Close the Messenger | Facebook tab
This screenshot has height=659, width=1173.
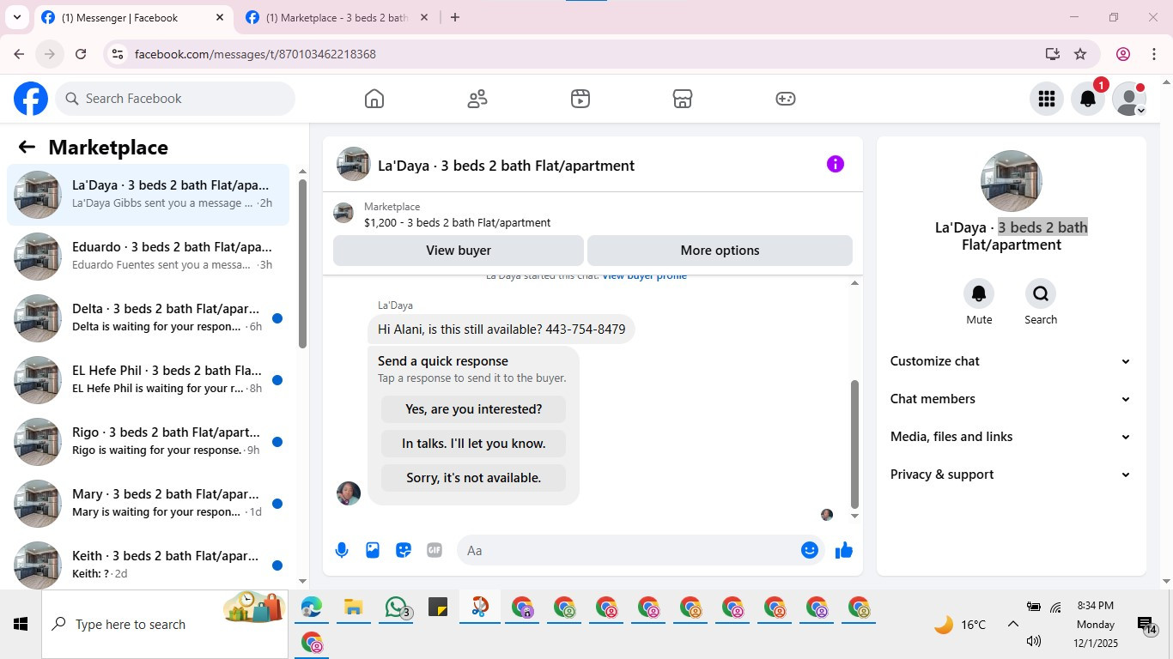pyautogui.click(x=220, y=17)
